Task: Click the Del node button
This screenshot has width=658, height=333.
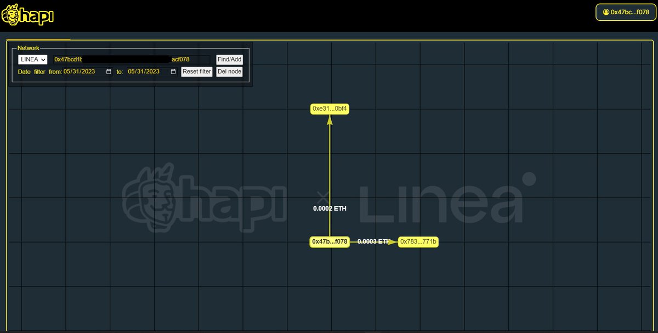Action: 229,71
